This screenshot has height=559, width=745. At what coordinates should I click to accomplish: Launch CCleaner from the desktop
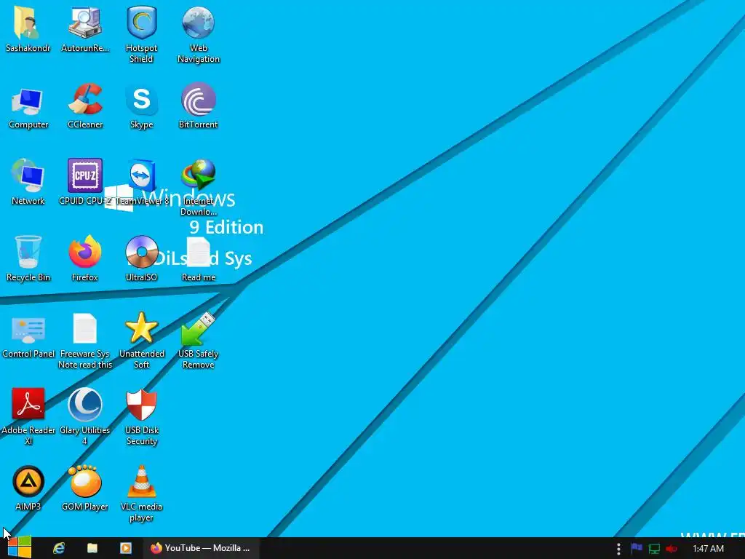85,99
